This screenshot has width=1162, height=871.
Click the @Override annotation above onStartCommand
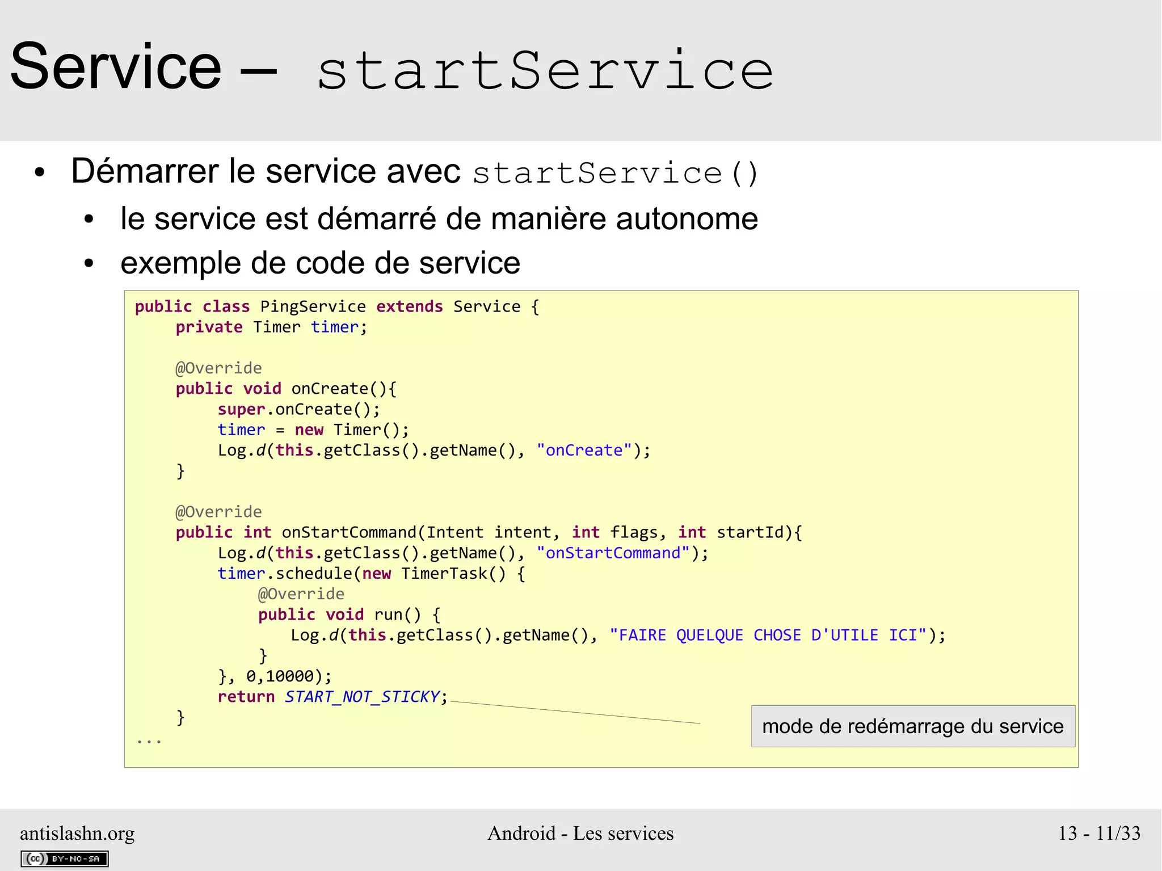218,512
